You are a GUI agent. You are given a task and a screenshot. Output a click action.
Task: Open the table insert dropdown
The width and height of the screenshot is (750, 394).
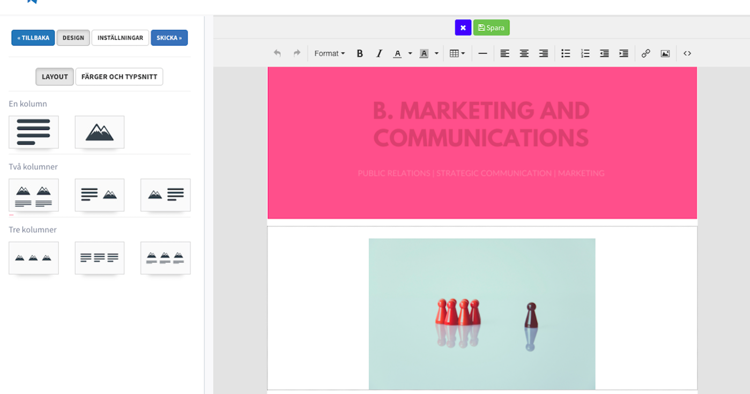457,54
